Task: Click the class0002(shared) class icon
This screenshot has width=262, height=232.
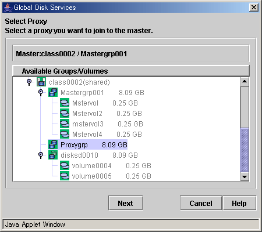Action: pyautogui.click(x=41, y=82)
